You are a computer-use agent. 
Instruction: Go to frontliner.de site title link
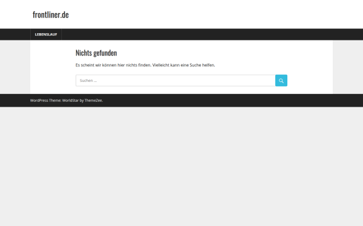point(51,14)
